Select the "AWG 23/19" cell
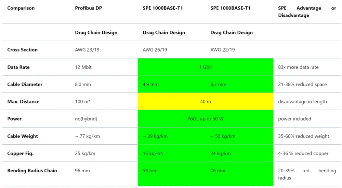342x188 pixels. [88, 50]
